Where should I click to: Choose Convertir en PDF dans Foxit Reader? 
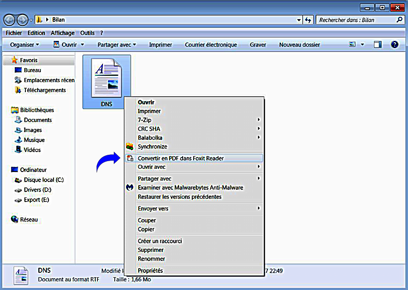(194, 158)
